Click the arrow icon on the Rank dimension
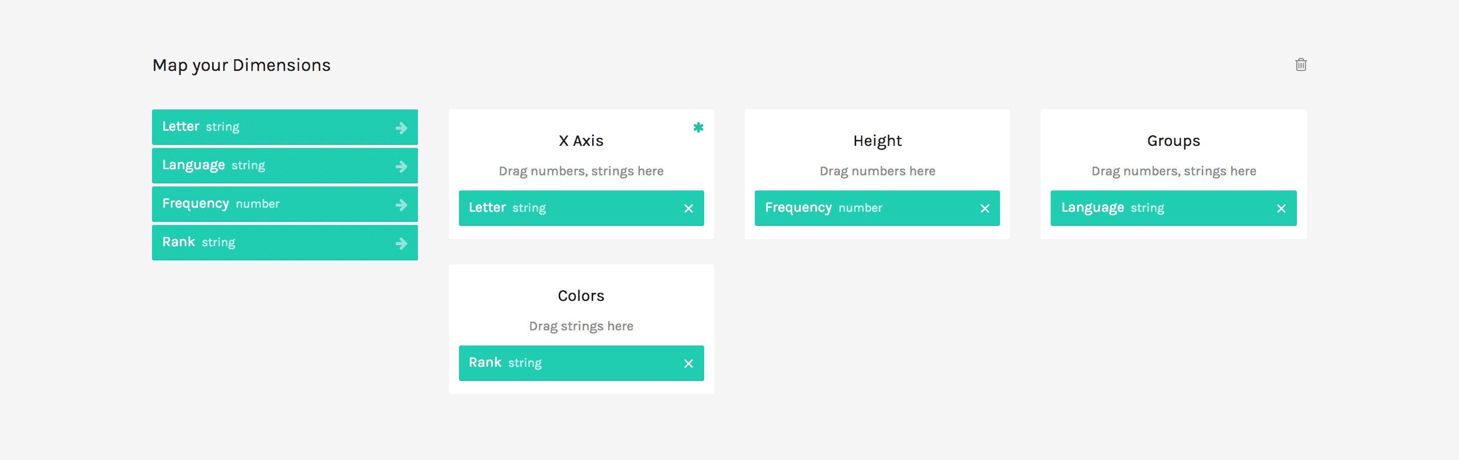This screenshot has width=1459, height=460. 402,243
